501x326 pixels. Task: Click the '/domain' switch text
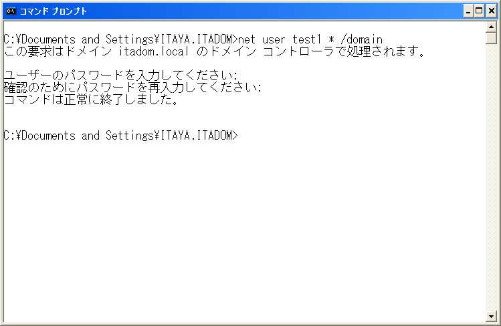pos(361,39)
